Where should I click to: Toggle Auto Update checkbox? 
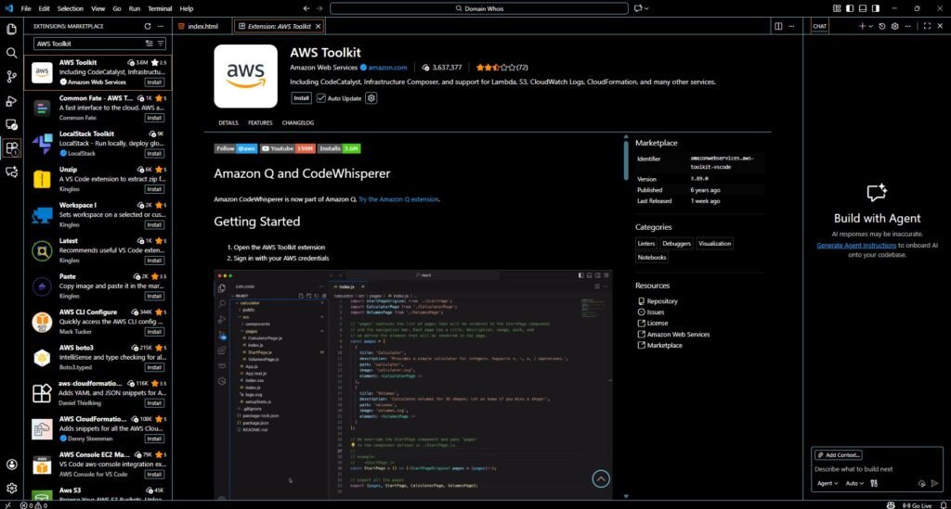[321, 98]
